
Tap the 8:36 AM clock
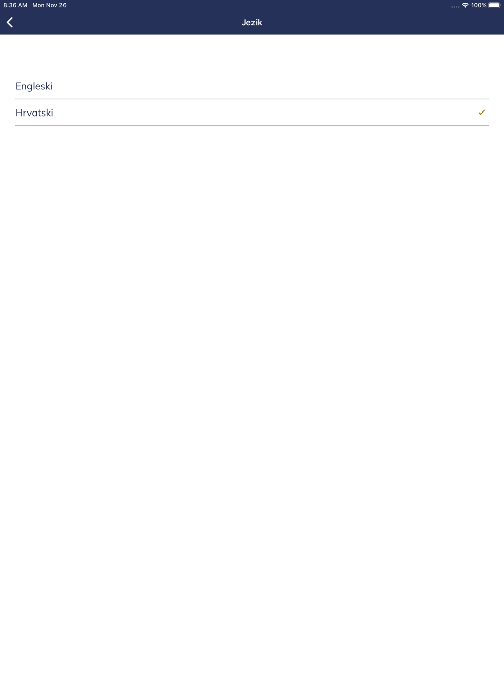15,5
